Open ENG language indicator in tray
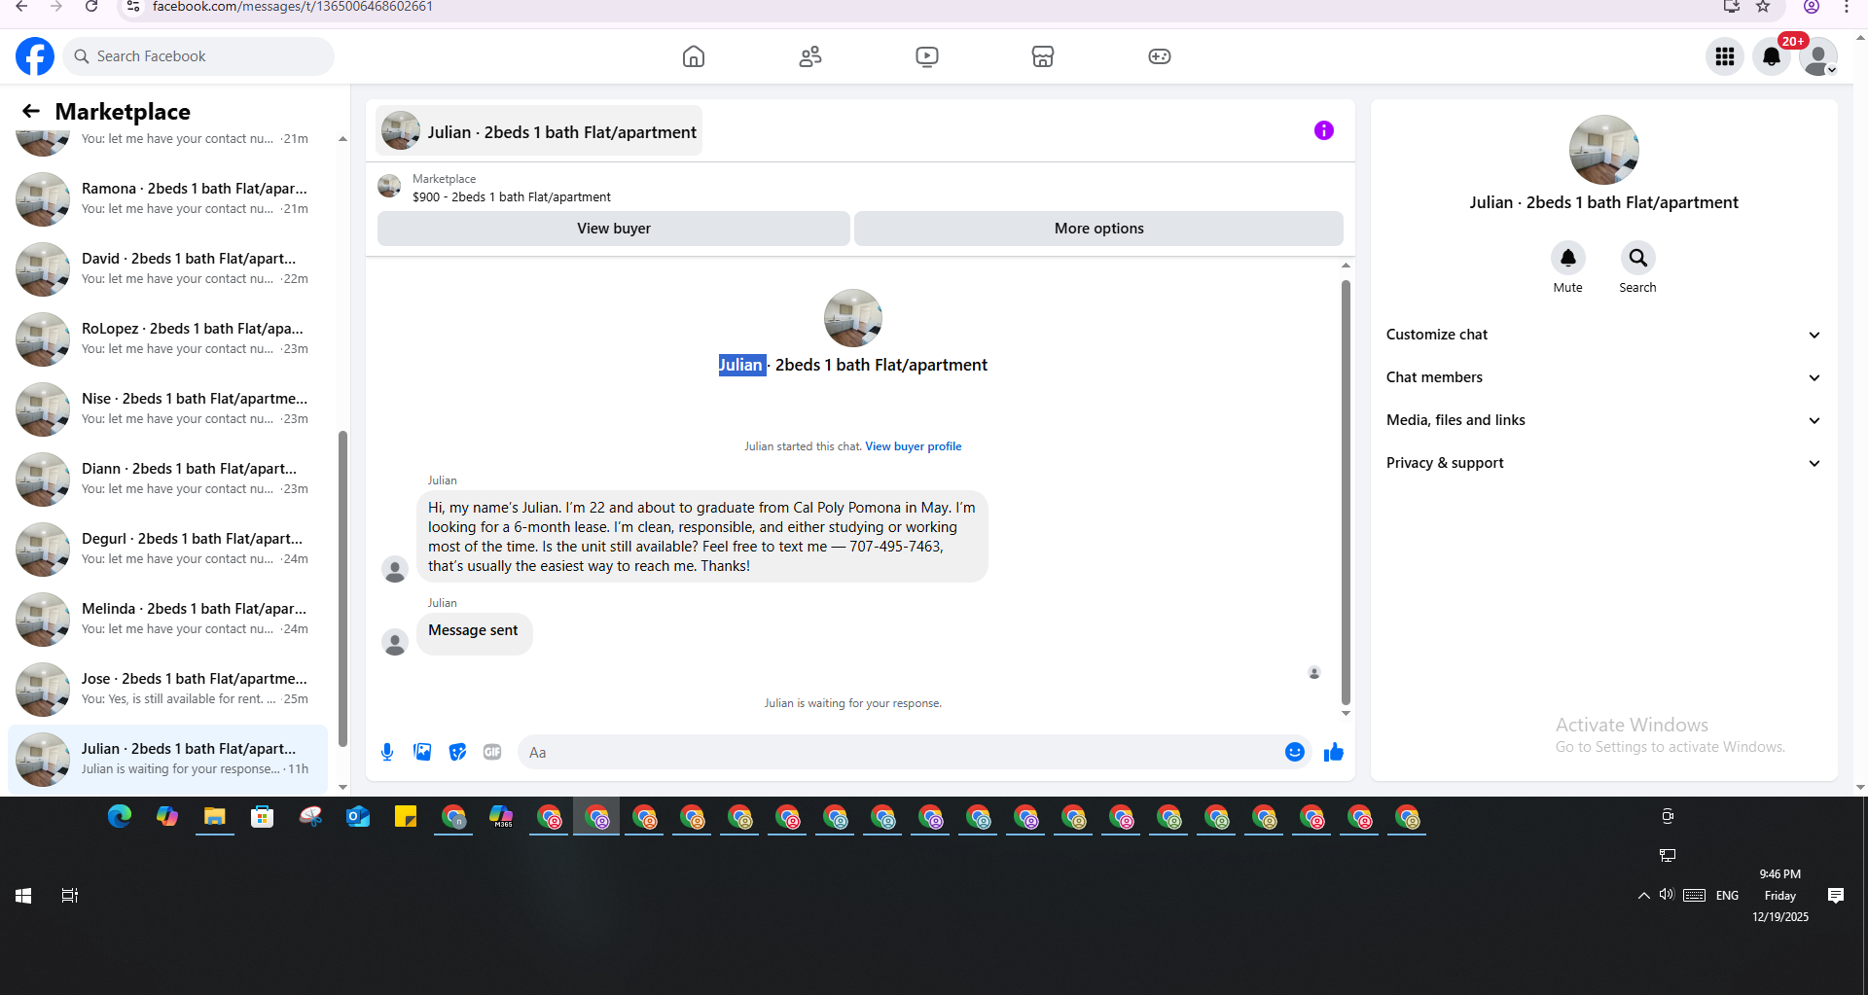The width and height of the screenshot is (1868, 995). tap(1727, 896)
